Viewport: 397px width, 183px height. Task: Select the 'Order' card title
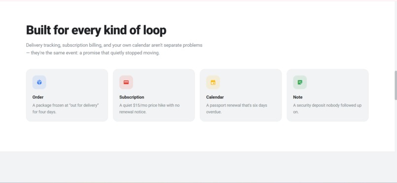coord(38,97)
